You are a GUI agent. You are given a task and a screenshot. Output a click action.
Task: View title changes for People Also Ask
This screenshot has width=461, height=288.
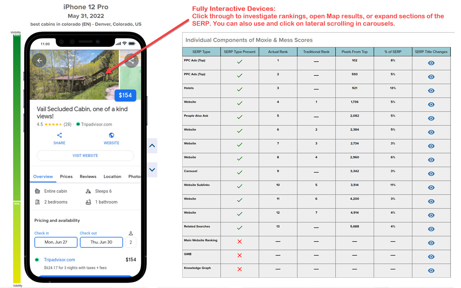(x=431, y=118)
